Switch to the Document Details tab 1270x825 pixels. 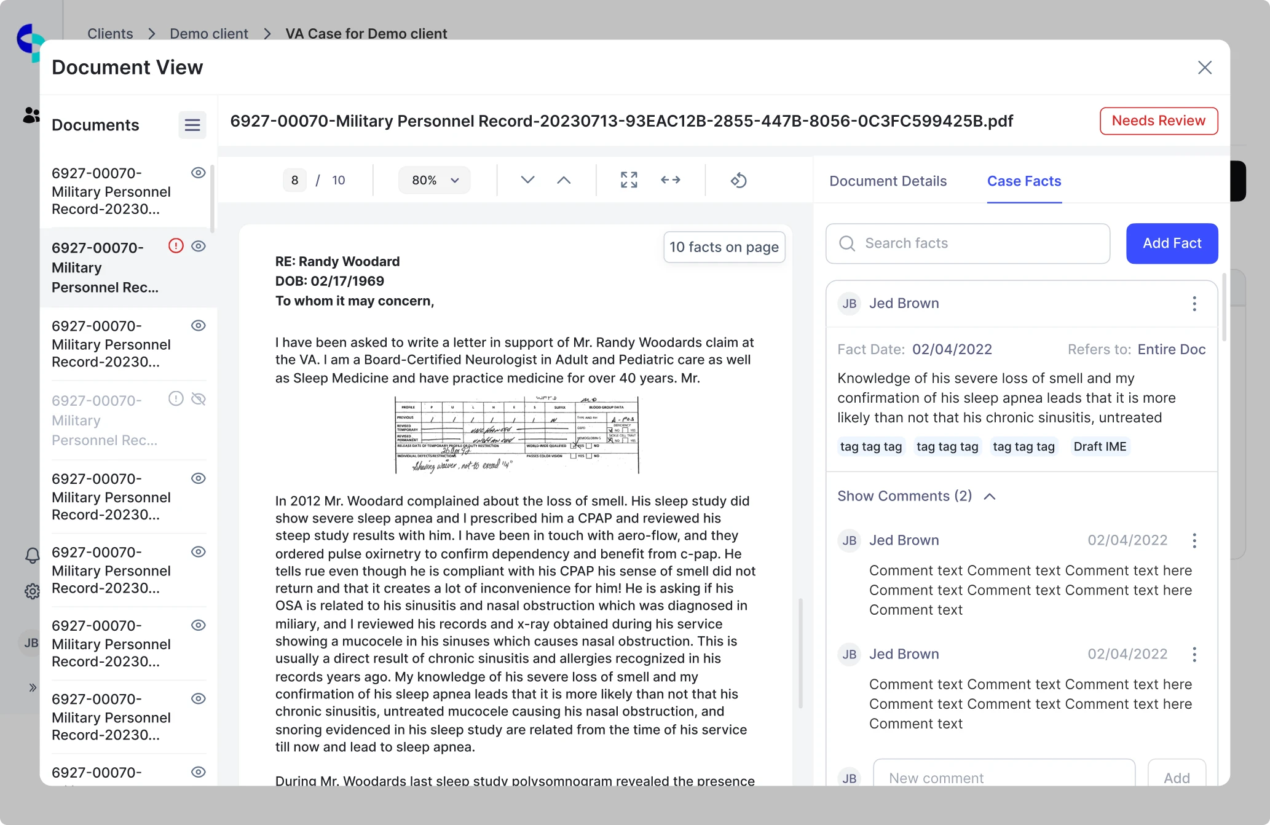[888, 181]
